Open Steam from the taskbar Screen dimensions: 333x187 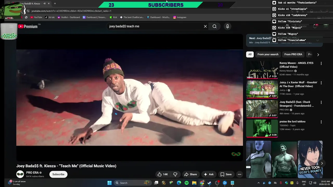[209, 183]
